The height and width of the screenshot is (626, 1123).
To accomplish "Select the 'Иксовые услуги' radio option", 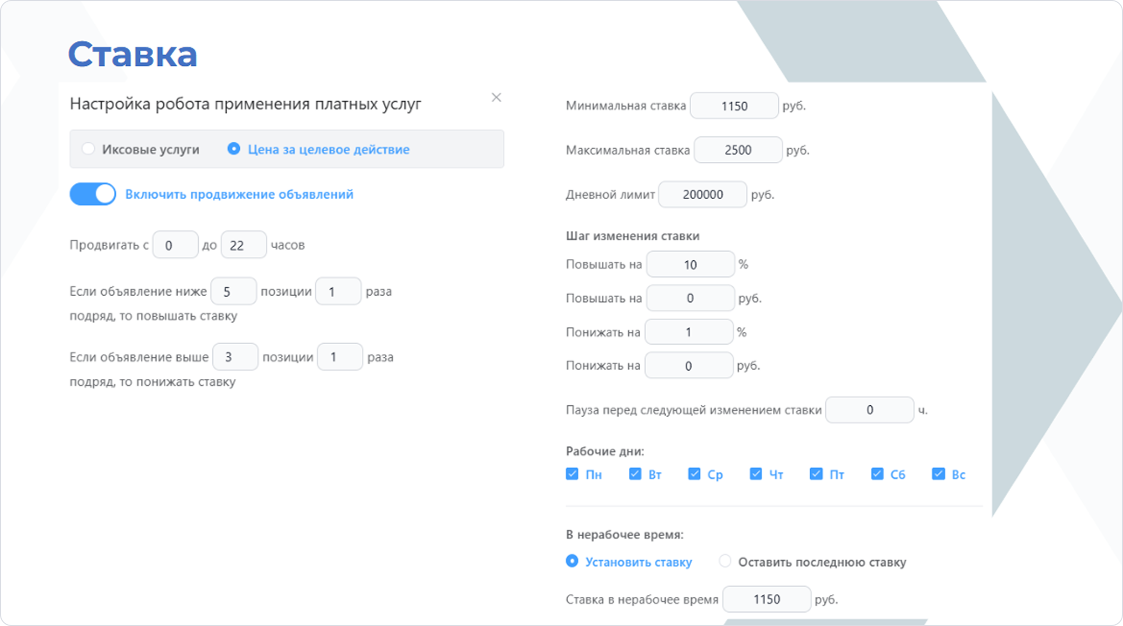I will pyautogui.click(x=88, y=149).
